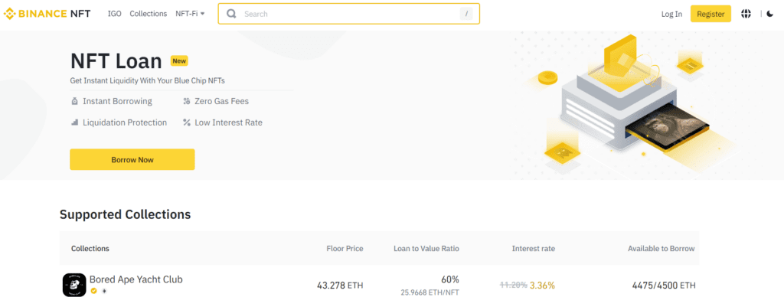Click the 4475/4500 ETH available value
Image resolution: width=784 pixels, height=307 pixels.
[x=664, y=286]
